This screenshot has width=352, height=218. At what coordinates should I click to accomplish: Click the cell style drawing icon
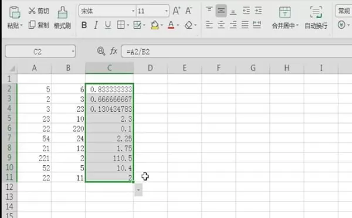[x=137, y=25]
